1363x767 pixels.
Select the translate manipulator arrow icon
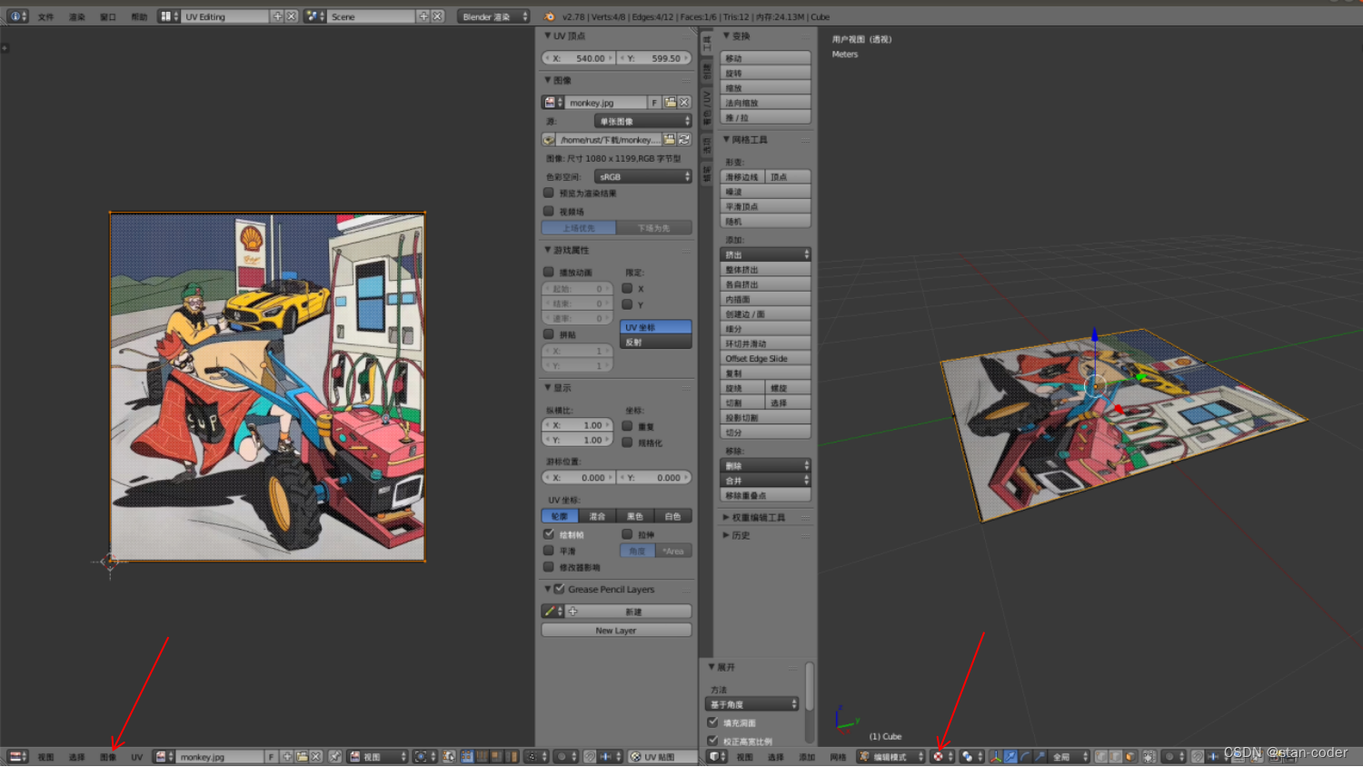[x=1010, y=756]
